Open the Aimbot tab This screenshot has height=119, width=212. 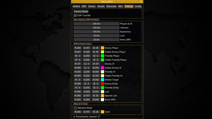[76, 6]
